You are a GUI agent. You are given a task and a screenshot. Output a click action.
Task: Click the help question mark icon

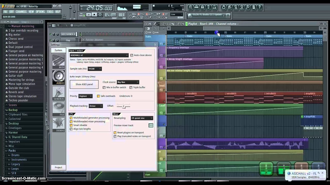259,7
